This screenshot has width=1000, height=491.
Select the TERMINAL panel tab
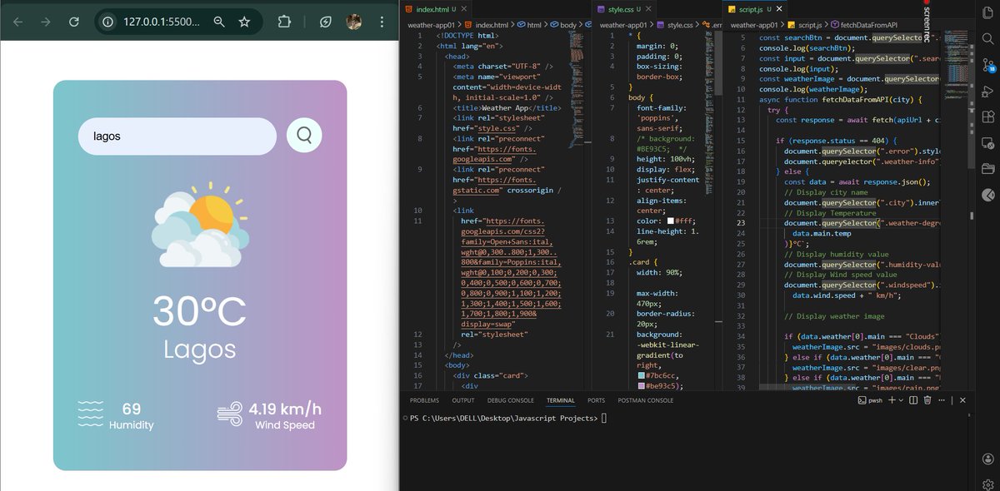coord(561,400)
